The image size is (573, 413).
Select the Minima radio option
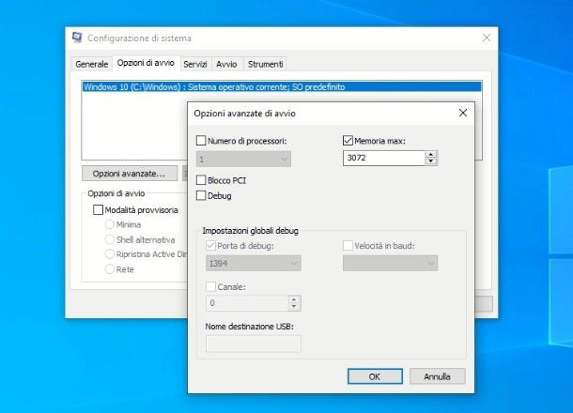[109, 224]
